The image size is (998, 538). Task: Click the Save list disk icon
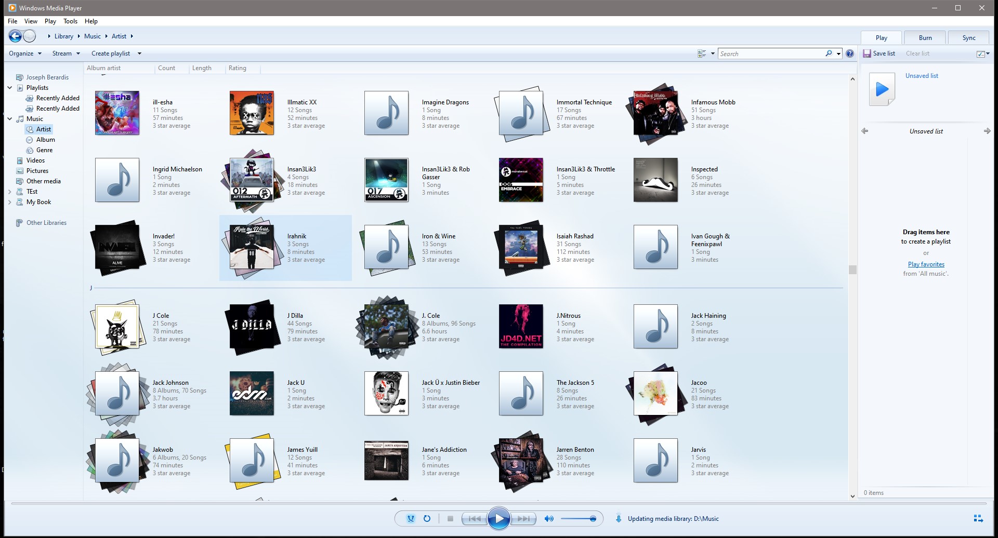(x=867, y=53)
